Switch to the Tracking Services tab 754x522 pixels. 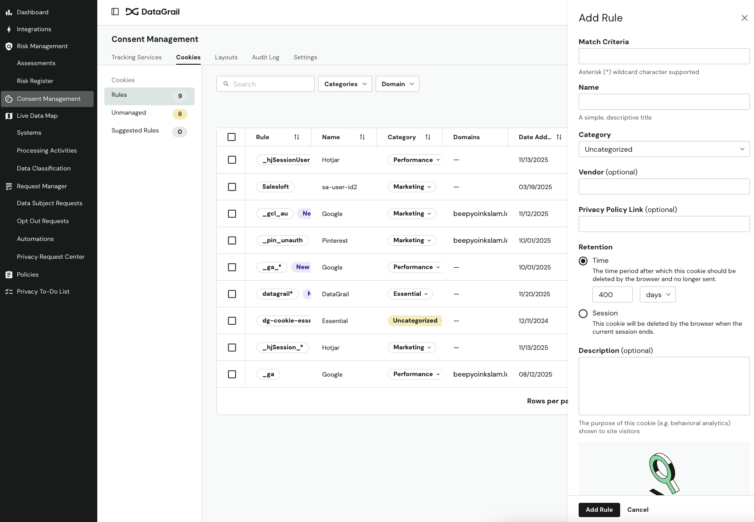point(137,58)
